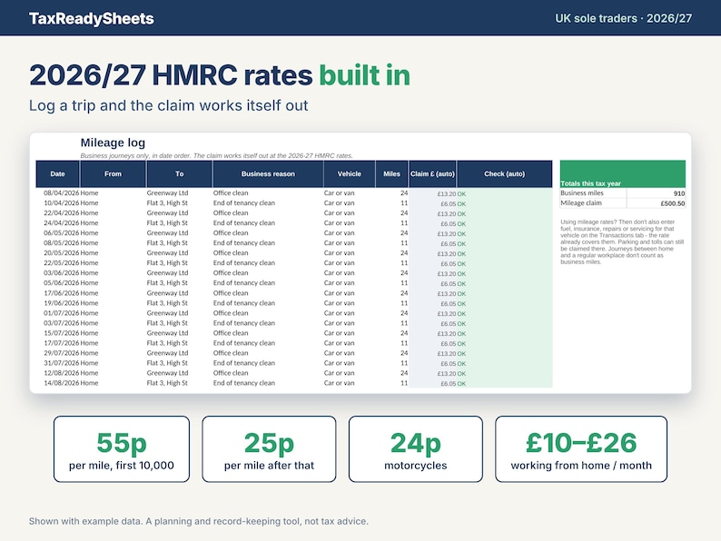This screenshot has height=541, width=721.
Task: Click the 'Mileage claim' label in totals
Action: click(581, 203)
